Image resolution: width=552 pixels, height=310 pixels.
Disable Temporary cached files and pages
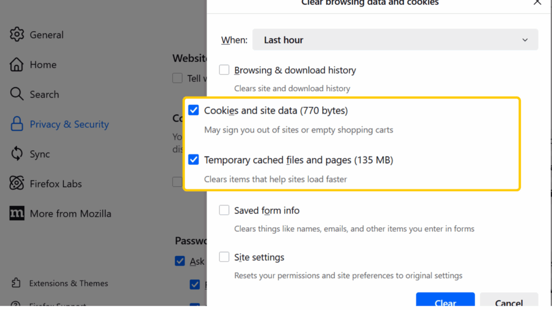click(x=194, y=160)
